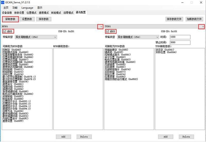Enable the RPDO1 启动 checkbox
The height and width of the screenshot is (142, 206).
4,31
